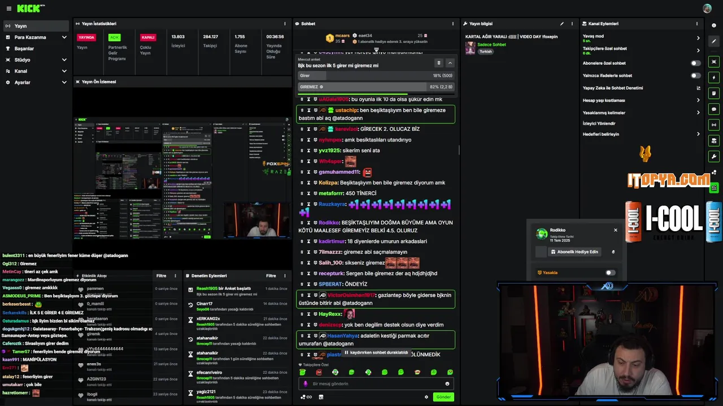This screenshot has width=723, height=406.
Task: Open Denetim Eylemleri panel three-dot menu
Action: [x=285, y=276]
